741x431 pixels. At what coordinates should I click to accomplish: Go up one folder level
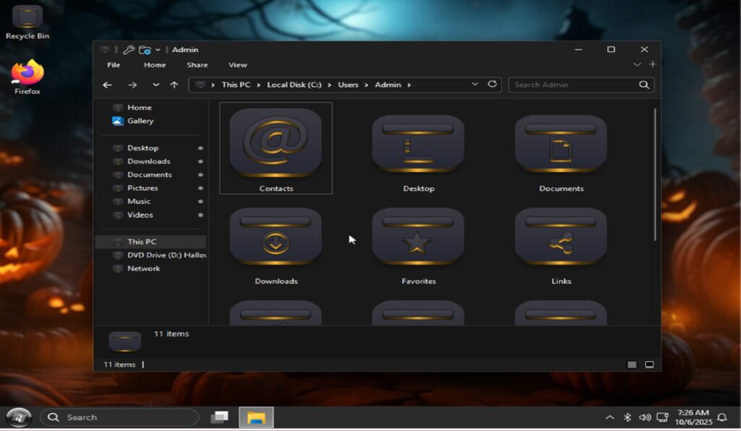[174, 85]
